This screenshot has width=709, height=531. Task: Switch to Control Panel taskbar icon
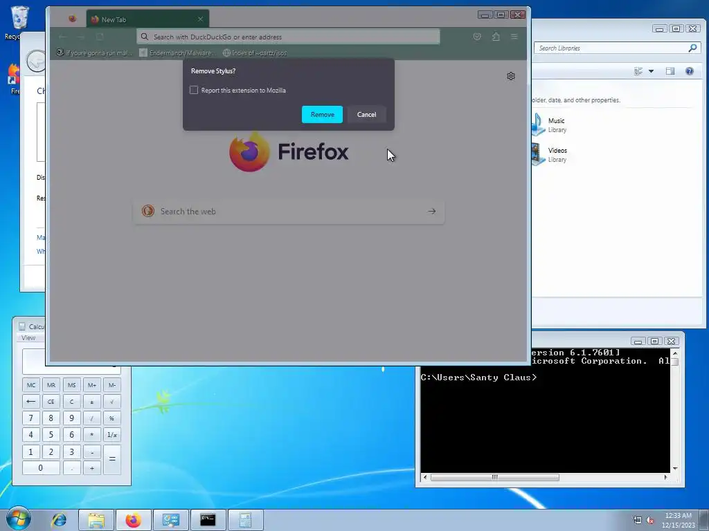pyautogui.click(x=171, y=520)
